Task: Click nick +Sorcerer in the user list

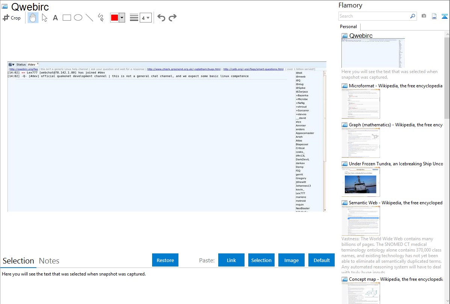Action: tap(302, 111)
